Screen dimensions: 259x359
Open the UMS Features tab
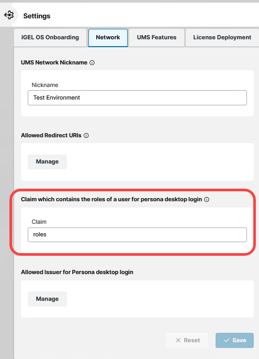(x=156, y=38)
